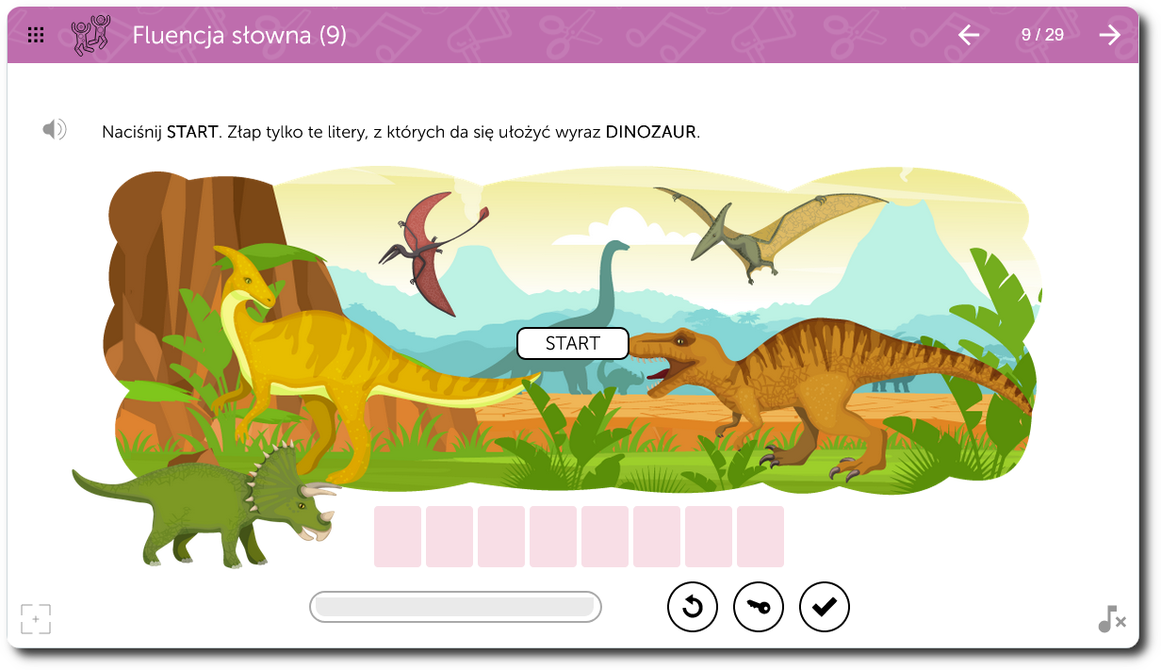Toggle fullscreen mode icon
The height and width of the screenshot is (670, 1161).
(36, 619)
